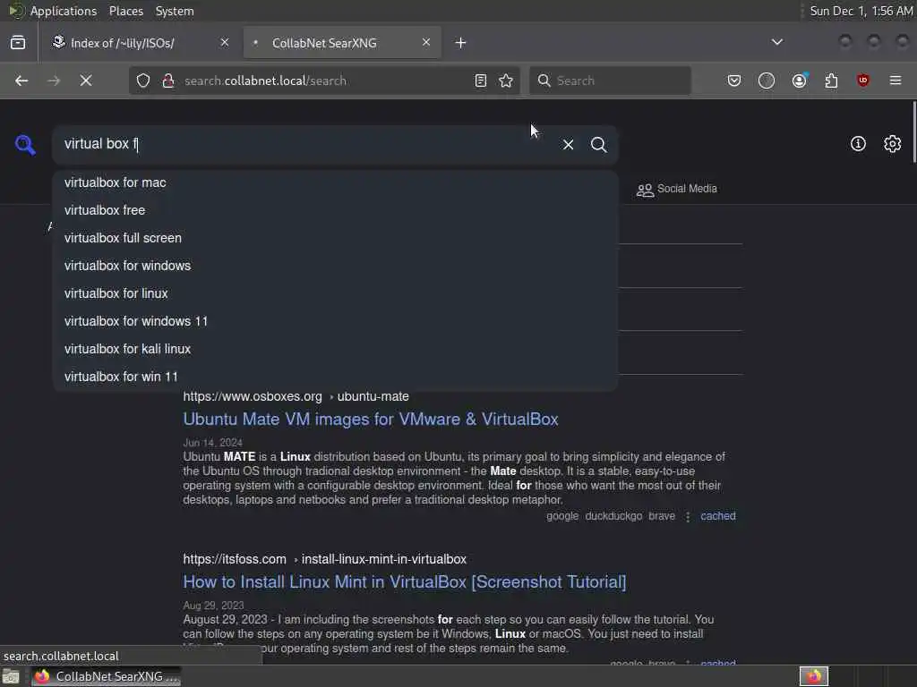Toggle reader view icon in the address bar
Image resolution: width=917 pixels, height=687 pixels.
click(481, 81)
